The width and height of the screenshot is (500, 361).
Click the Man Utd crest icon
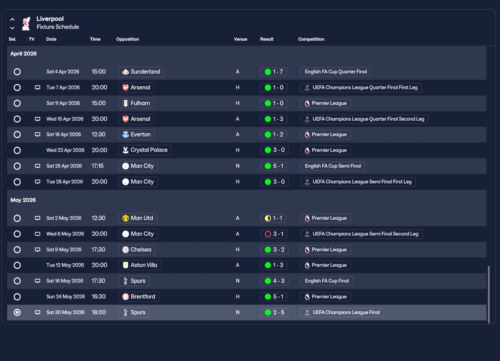(125, 218)
